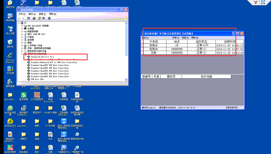Expand 键盘 tree node
The width and height of the screenshot is (271, 154).
[x=22, y=43]
